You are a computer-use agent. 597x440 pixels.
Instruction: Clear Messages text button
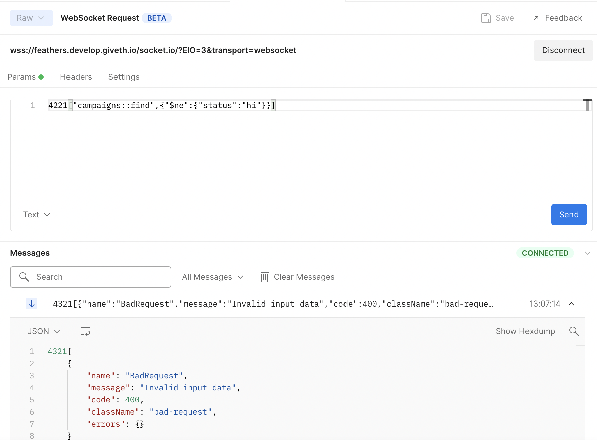[x=304, y=277]
